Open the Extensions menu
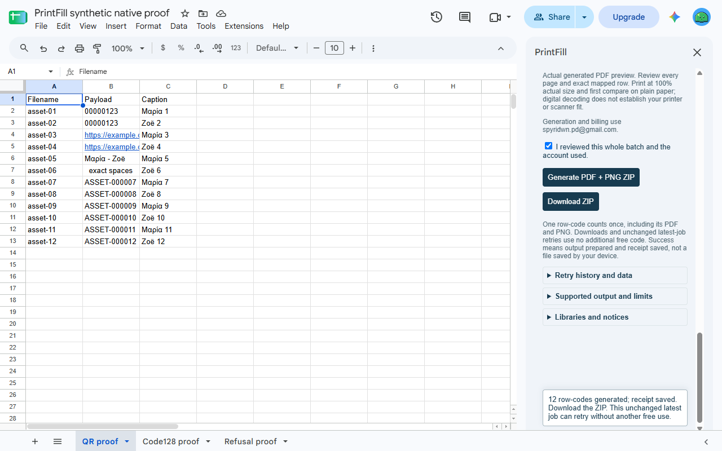 (x=244, y=26)
